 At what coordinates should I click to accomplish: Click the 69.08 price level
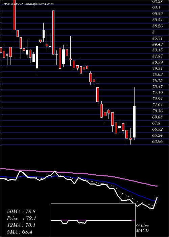[x=158, y=117]
